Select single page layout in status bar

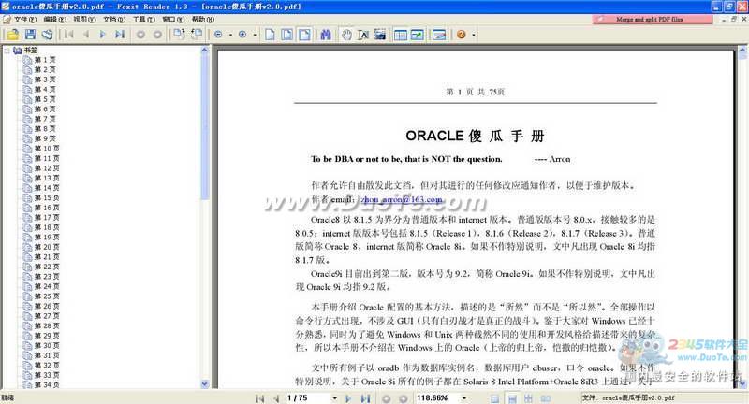pyautogui.click(x=495, y=398)
